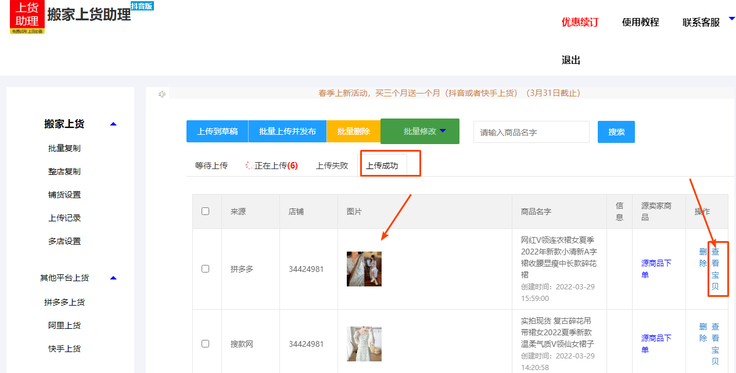Image resolution: width=736 pixels, height=373 pixels.
Task: Switch to the 上传失败 tab
Action: click(x=332, y=164)
